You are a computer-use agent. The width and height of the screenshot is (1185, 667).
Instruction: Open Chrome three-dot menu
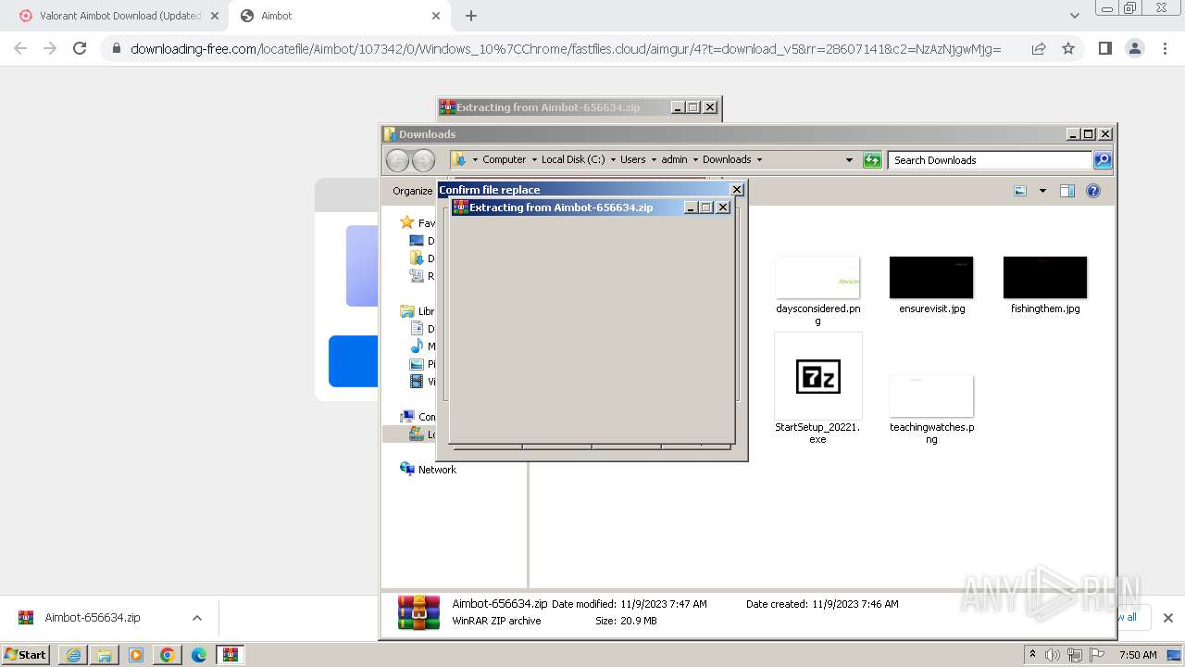click(x=1165, y=48)
